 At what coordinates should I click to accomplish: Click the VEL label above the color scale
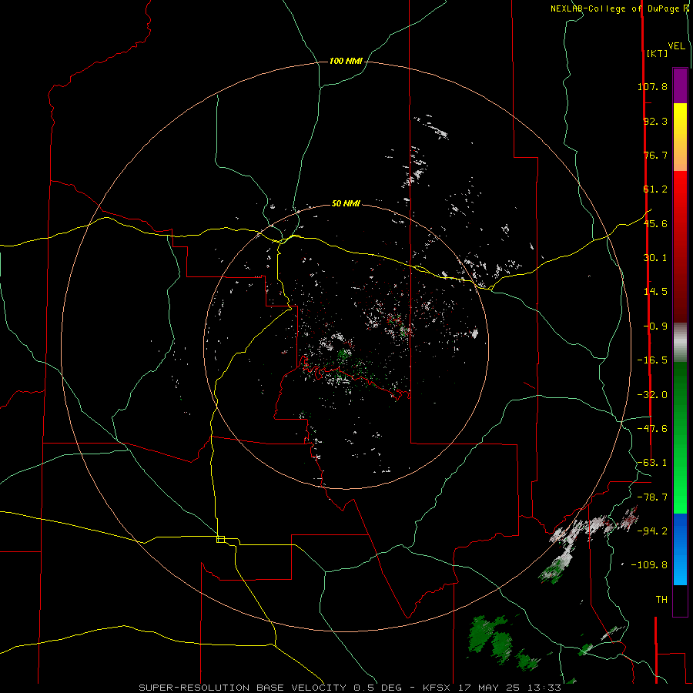pyautogui.click(x=676, y=46)
